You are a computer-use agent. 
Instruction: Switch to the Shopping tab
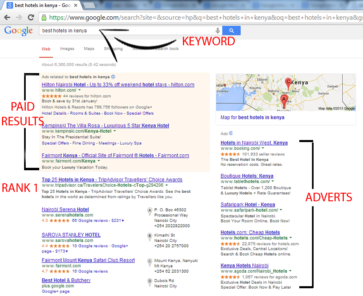[x=113, y=49]
